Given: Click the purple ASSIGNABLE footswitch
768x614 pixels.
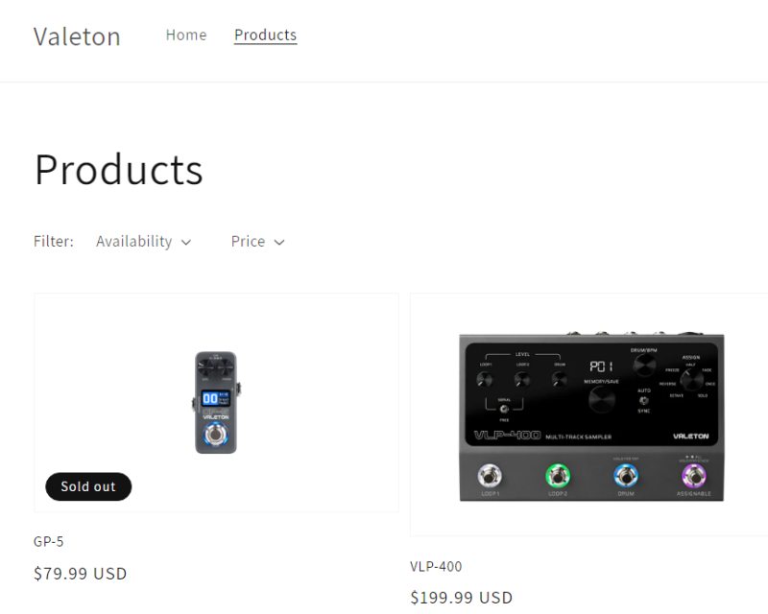Looking at the screenshot, I should (694, 476).
